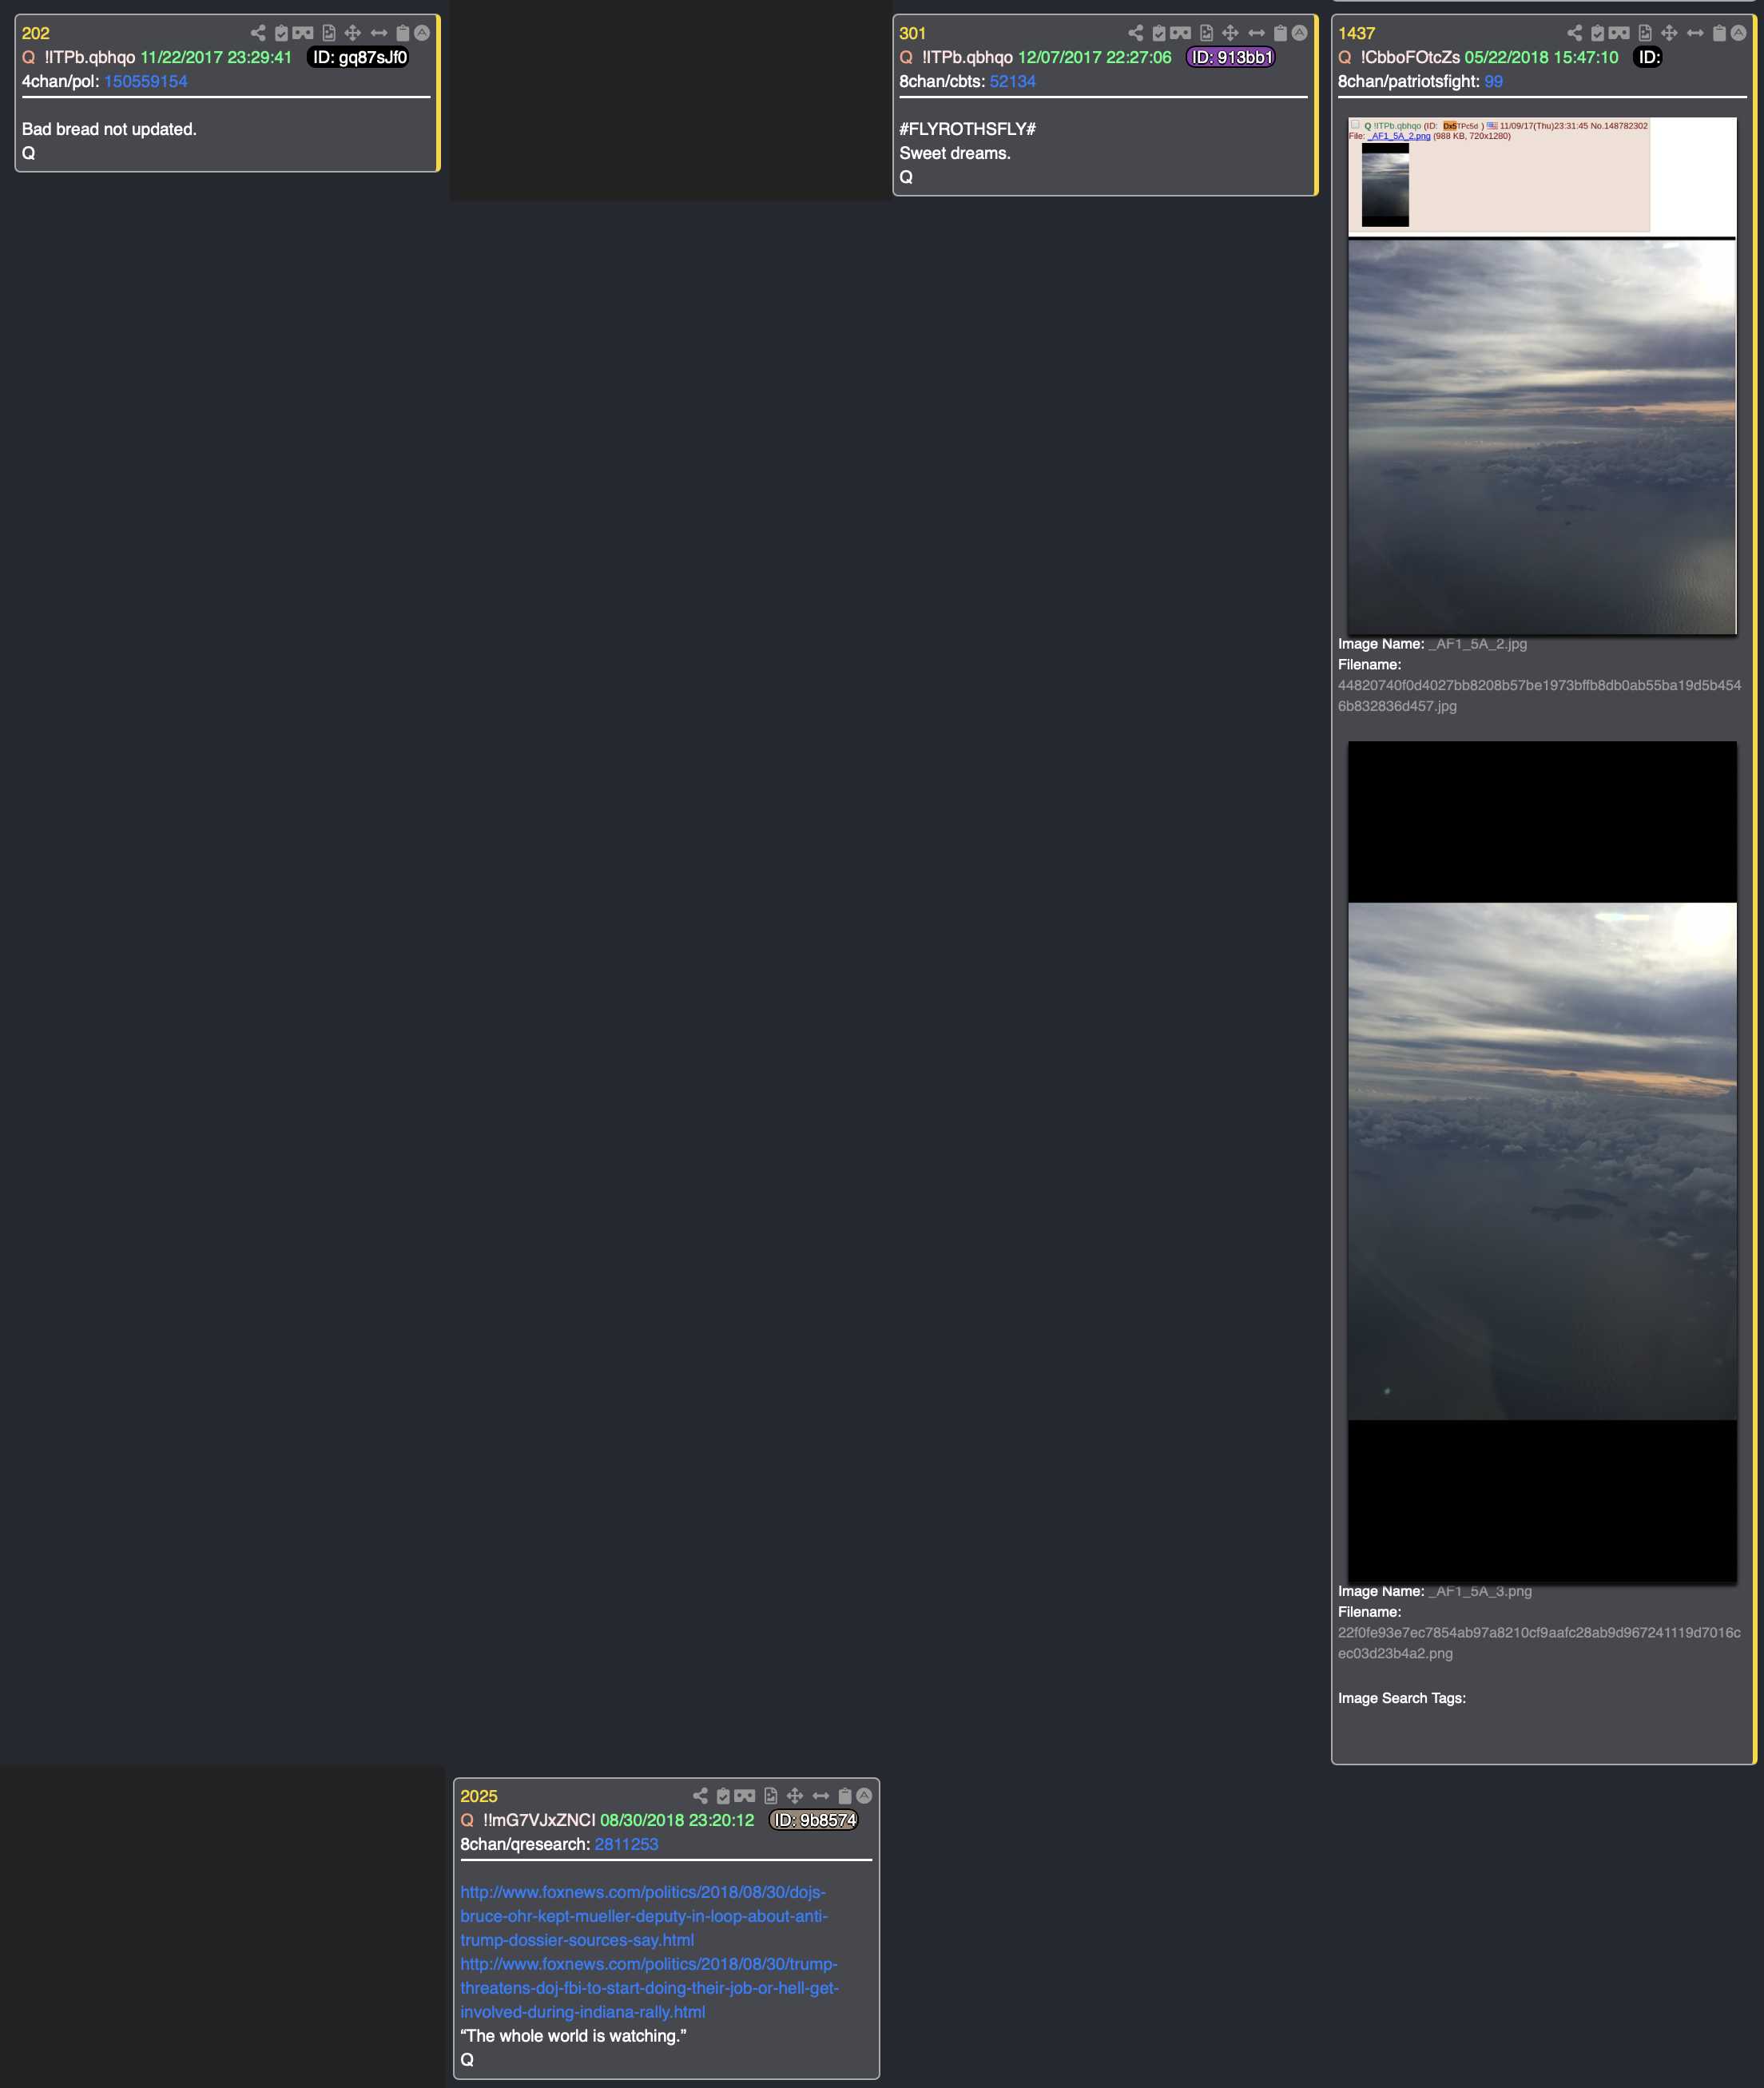Click the VR goggles icon on post 2025
The width and height of the screenshot is (1764, 2088).
click(745, 1796)
